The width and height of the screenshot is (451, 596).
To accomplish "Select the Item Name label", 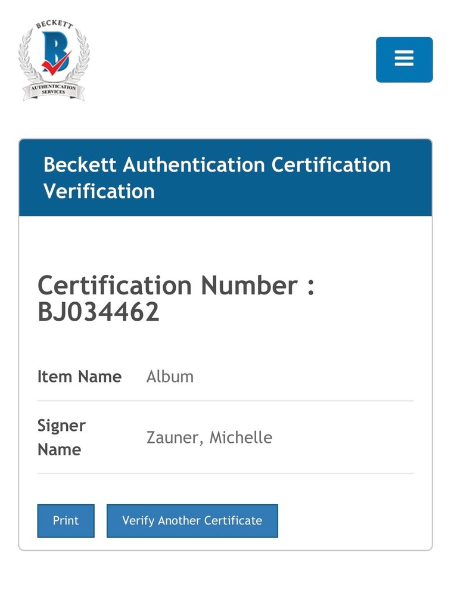I will point(79,377).
